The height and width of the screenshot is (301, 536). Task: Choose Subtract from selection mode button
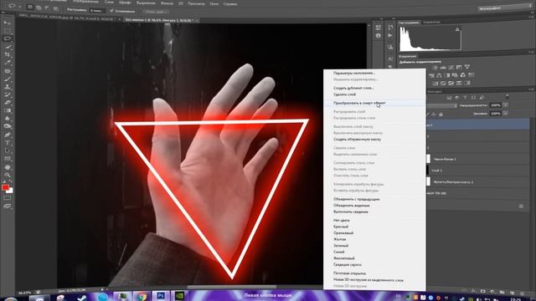click(x=47, y=8)
